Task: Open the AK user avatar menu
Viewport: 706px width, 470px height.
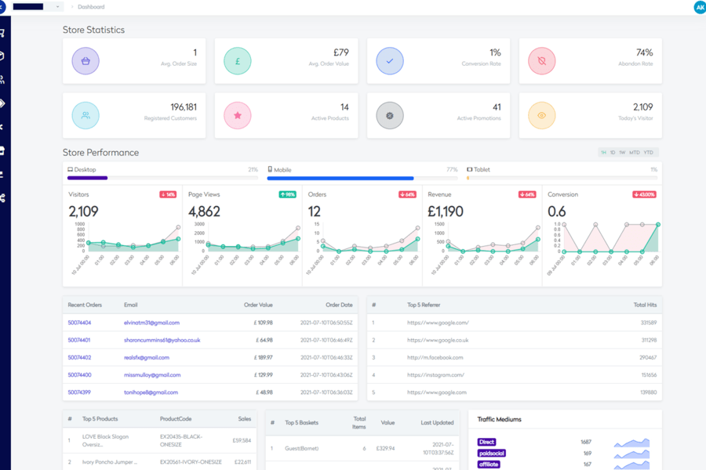Action: pos(699,7)
